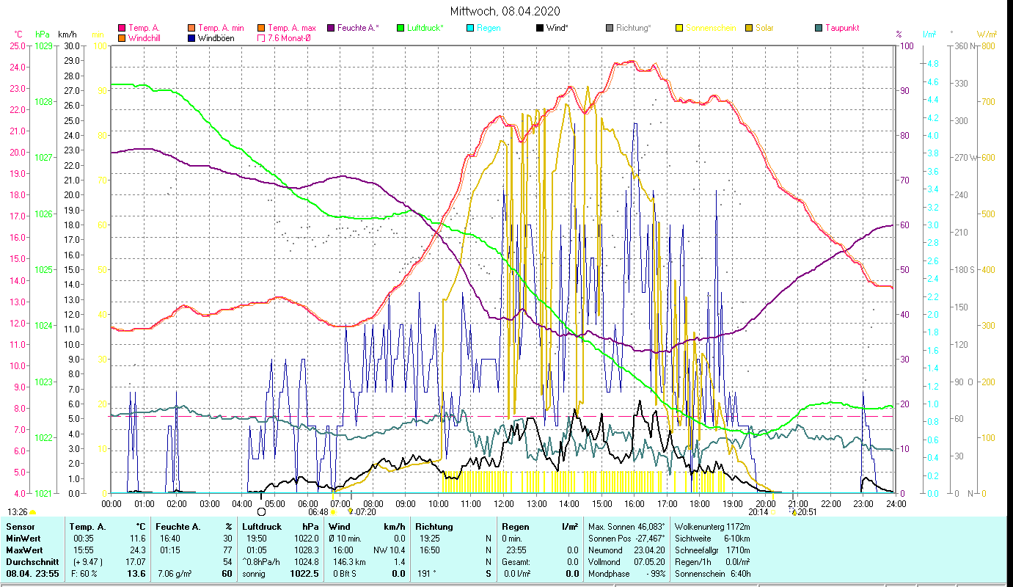The image size is (1013, 587).
Task: Click the full moon circle below the time axis
Action: click(x=261, y=511)
